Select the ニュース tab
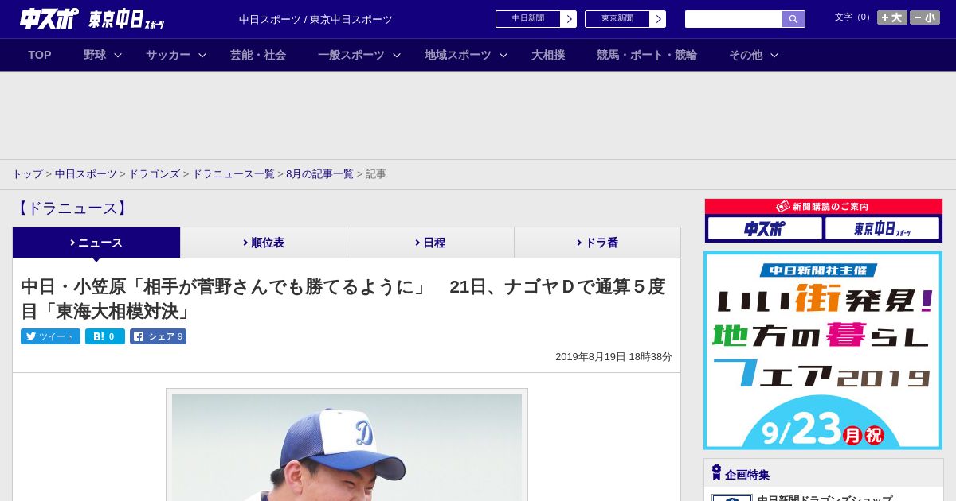The height and width of the screenshot is (501, 956). coord(96,243)
